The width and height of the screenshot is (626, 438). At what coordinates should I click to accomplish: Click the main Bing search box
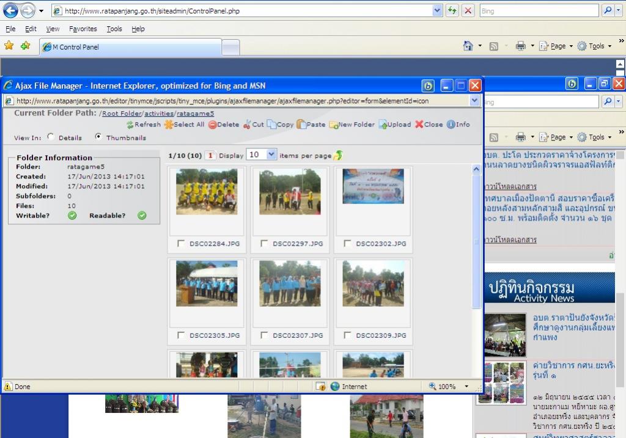[x=539, y=11]
